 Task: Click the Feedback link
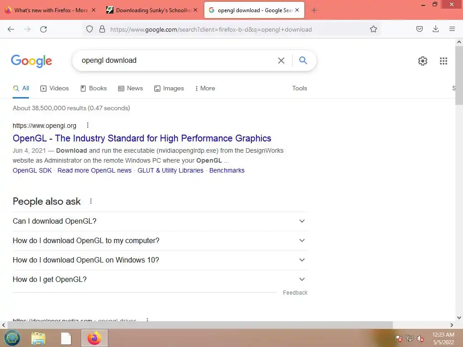(x=295, y=293)
